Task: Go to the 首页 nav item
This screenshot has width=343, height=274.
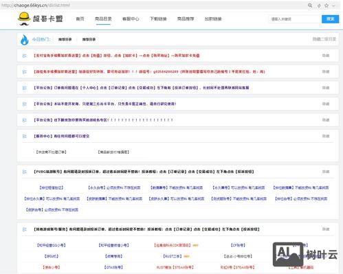Action: click(80, 19)
